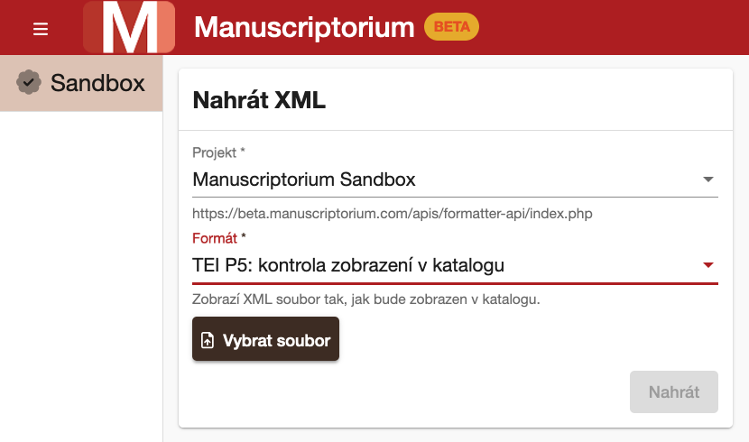
Task: Click the Manuscriptorium title text
Action: [304, 27]
